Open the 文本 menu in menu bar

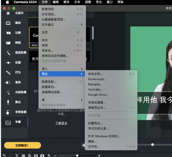point(77,2)
